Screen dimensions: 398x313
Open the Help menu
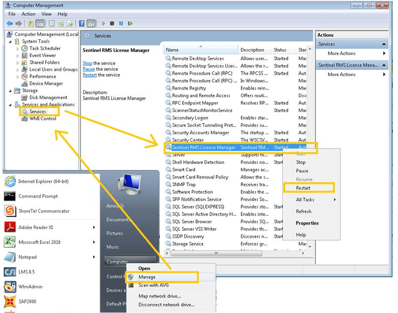pyautogui.click(x=63, y=14)
